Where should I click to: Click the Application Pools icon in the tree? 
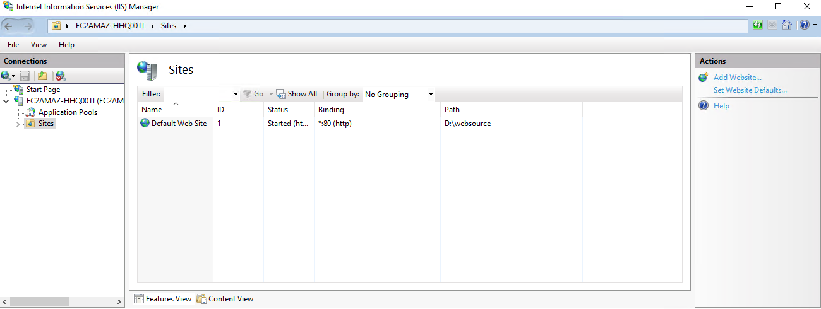[30, 112]
